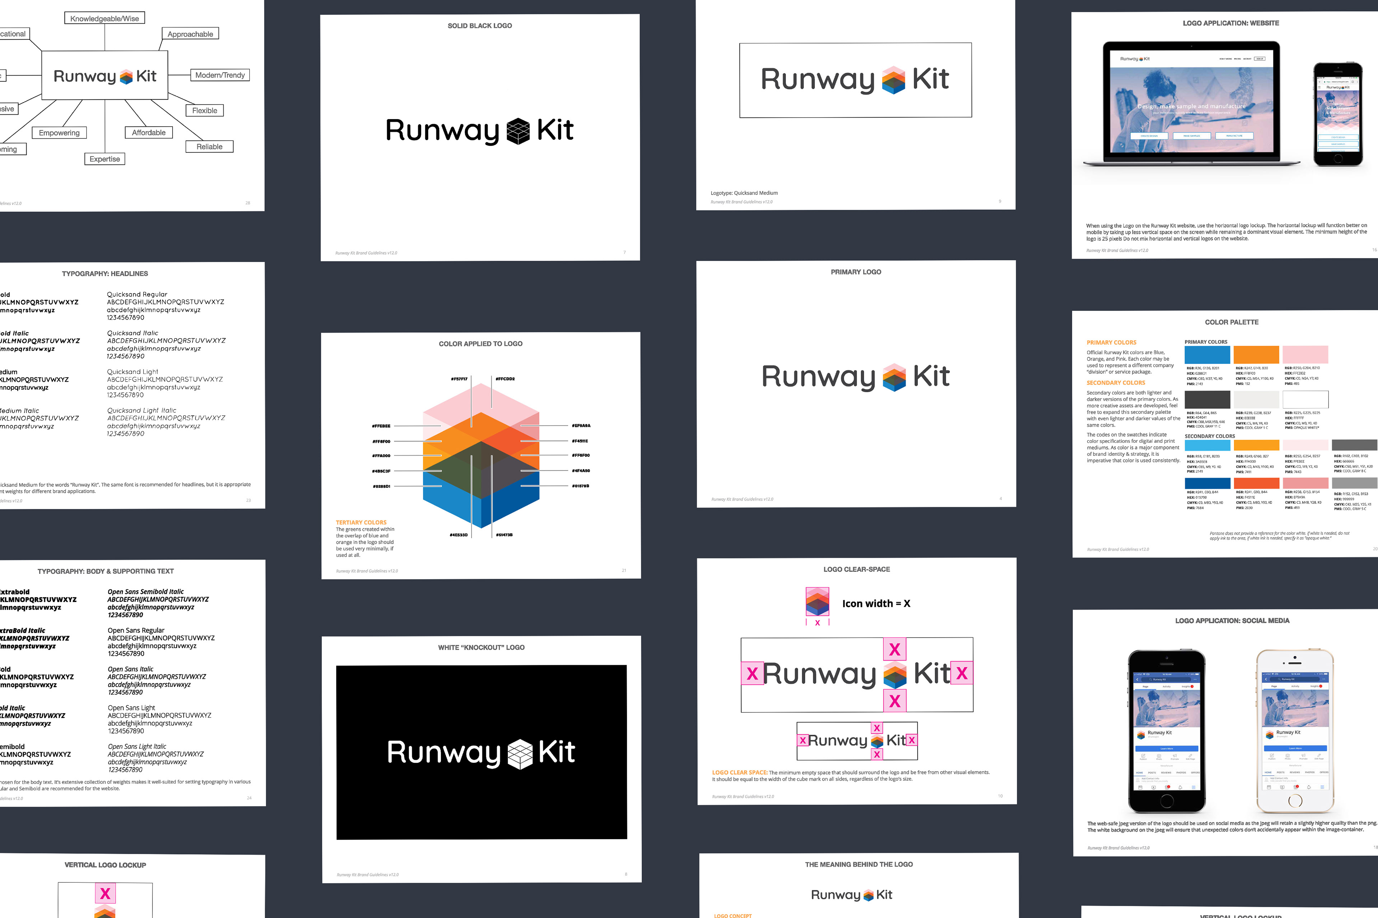The height and width of the screenshot is (918, 1378).
Task: Select the primary blue color swatch
Action: (x=1207, y=355)
